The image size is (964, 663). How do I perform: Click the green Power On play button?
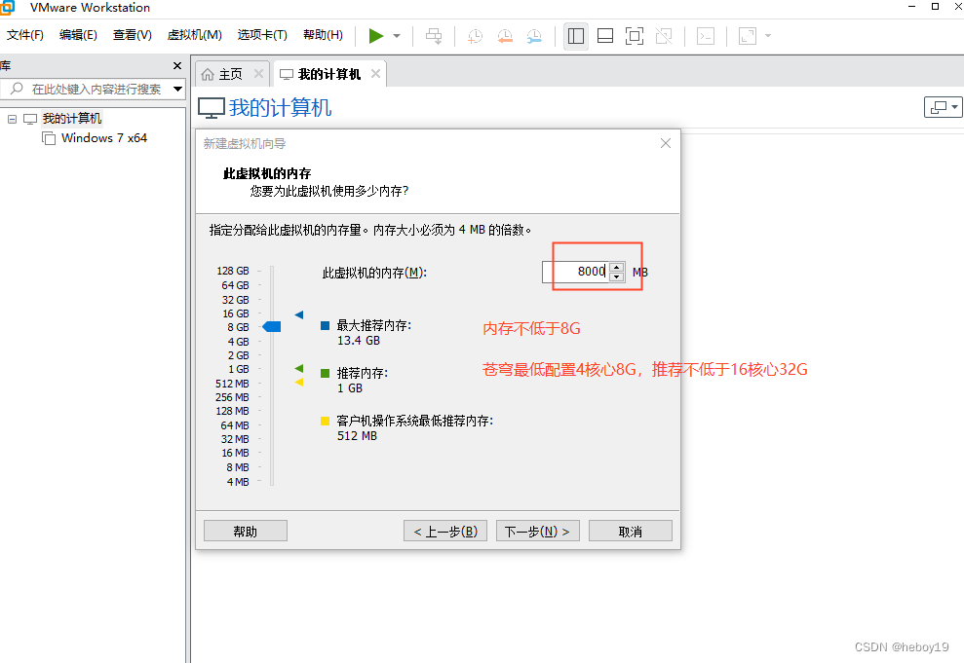[x=375, y=36]
